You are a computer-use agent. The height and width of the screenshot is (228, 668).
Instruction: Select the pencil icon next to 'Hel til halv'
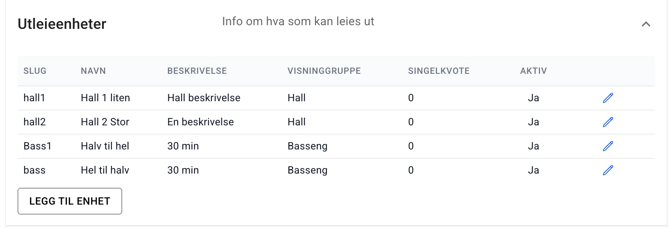click(608, 170)
